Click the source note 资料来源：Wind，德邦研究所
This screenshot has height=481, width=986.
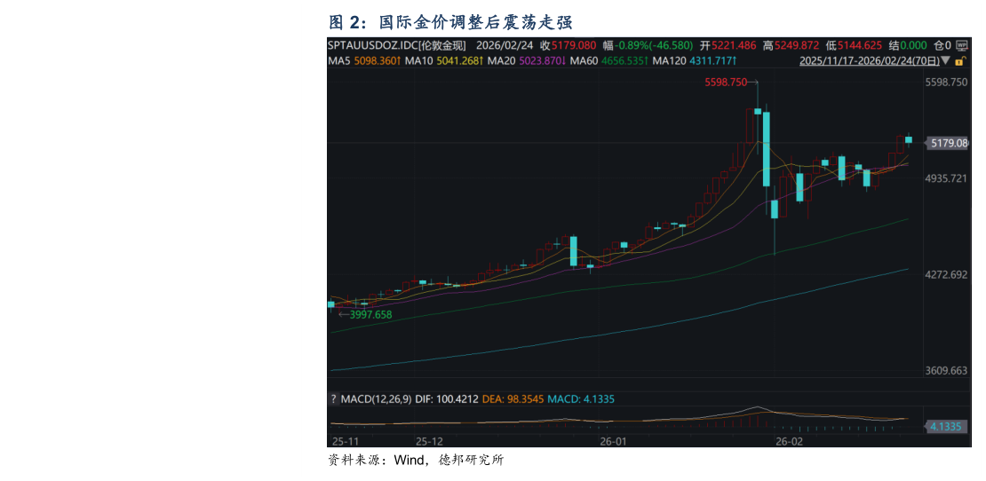tap(416, 461)
